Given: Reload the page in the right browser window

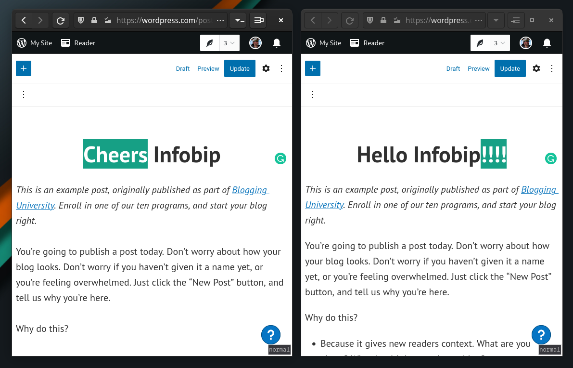Looking at the screenshot, I should point(350,21).
